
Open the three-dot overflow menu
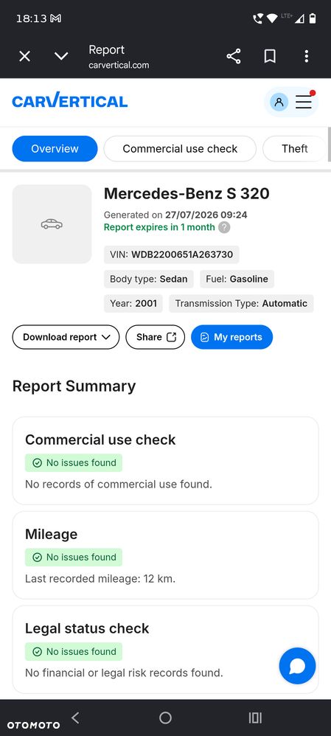[306, 57]
